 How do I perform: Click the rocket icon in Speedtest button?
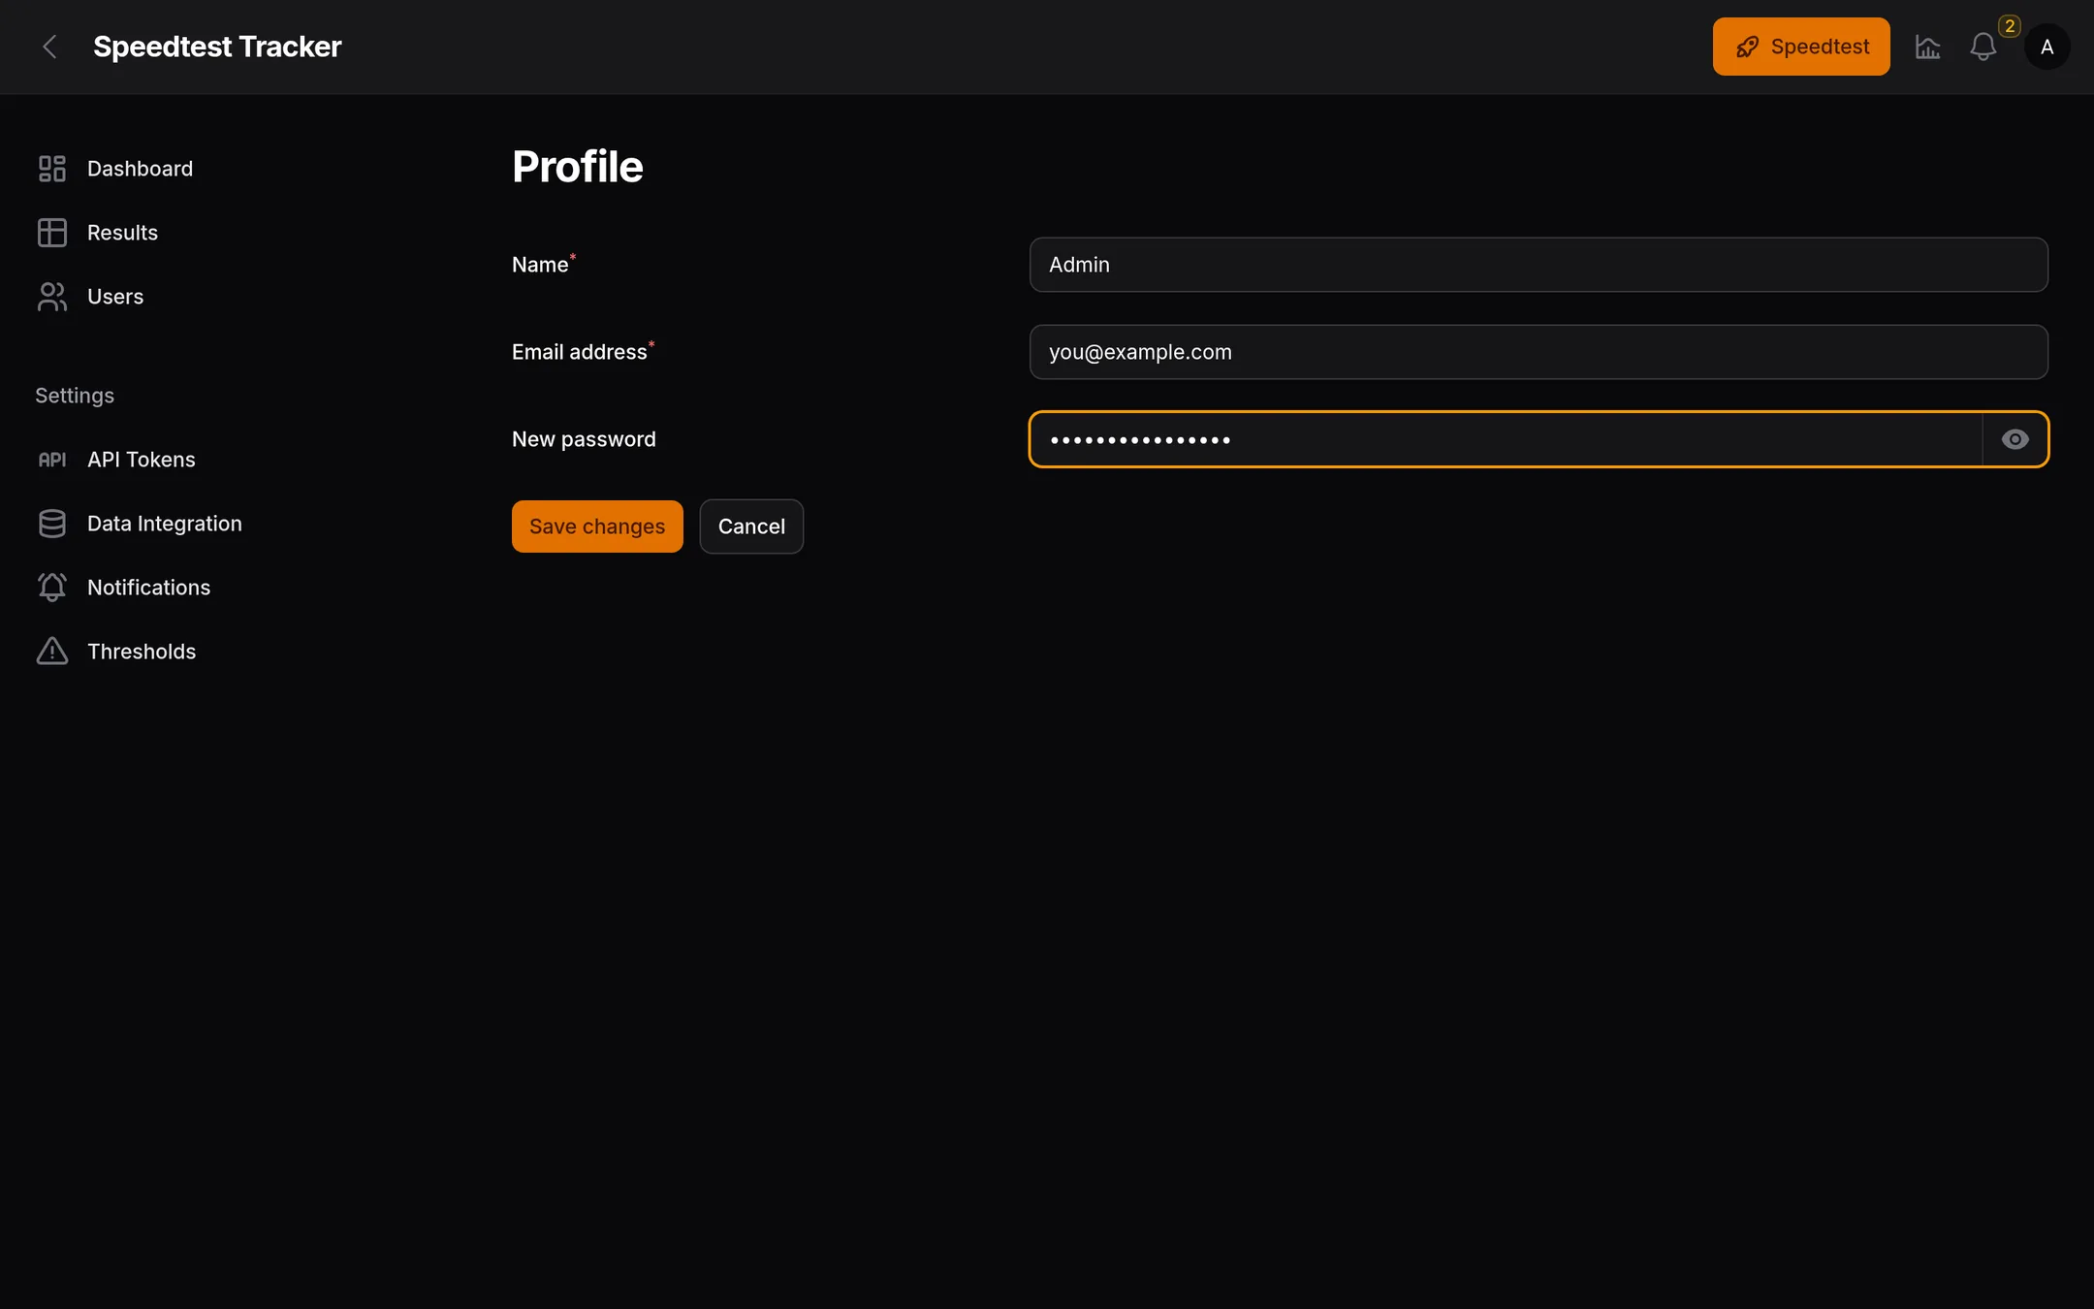coord(1747,47)
